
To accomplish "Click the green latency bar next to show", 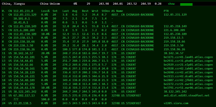I will click(x=186, y=4).
